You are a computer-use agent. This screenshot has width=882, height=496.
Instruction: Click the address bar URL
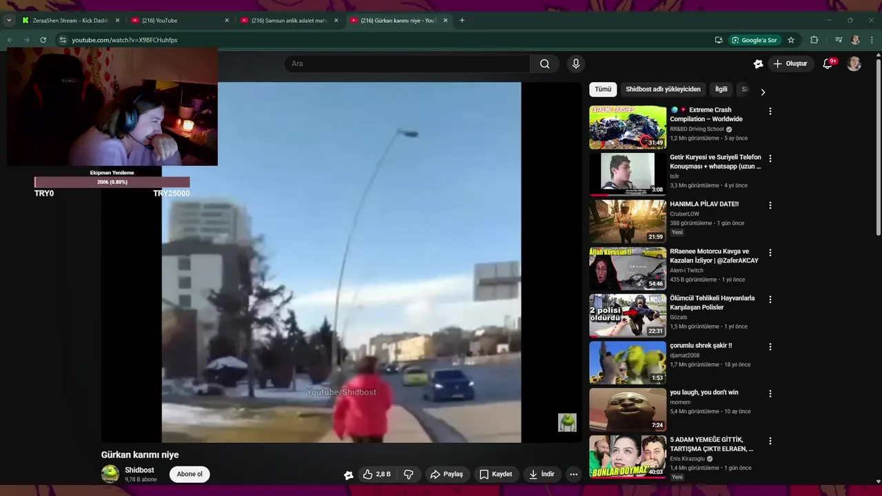[125, 40]
